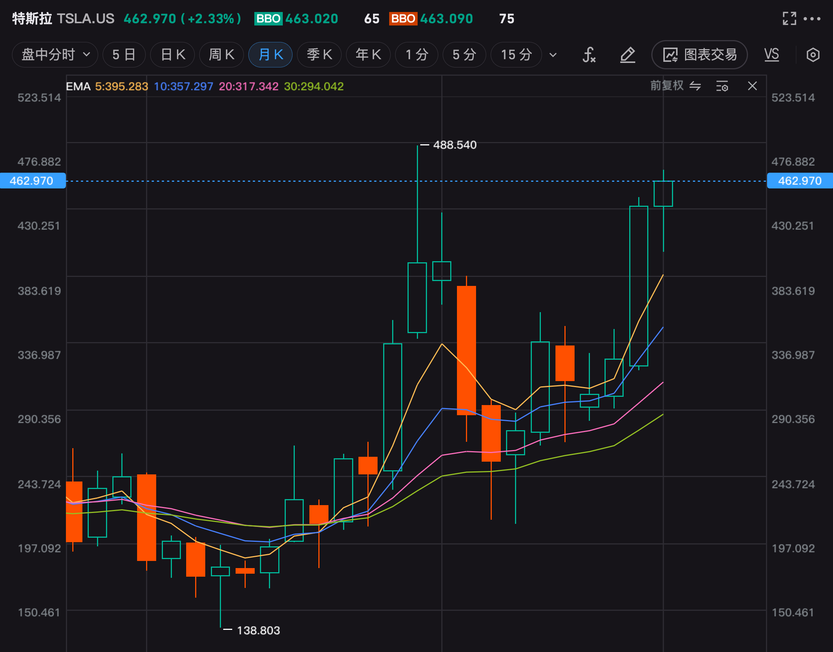This screenshot has height=652, width=833.
Task: Click the VS compare stocks icon
Action: tap(771, 55)
